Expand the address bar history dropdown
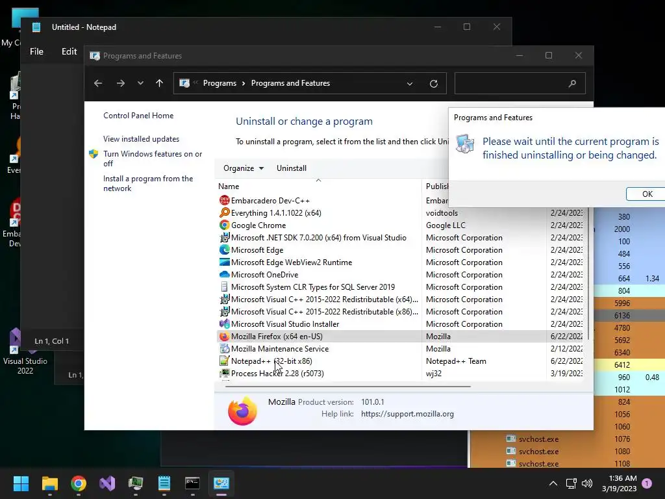The width and height of the screenshot is (665, 499). (x=410, y=84)
